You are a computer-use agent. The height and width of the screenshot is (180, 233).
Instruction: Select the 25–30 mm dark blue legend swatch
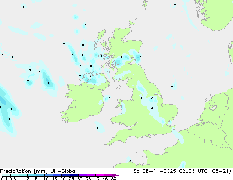tap(74, 175)
